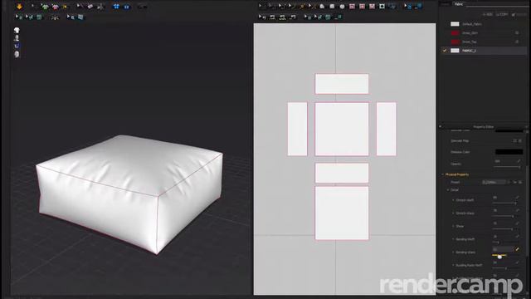This screenshot has width=531, height=299.
Task: Select the top rectangle pattern piece
Action: click(x=342, y=84)
